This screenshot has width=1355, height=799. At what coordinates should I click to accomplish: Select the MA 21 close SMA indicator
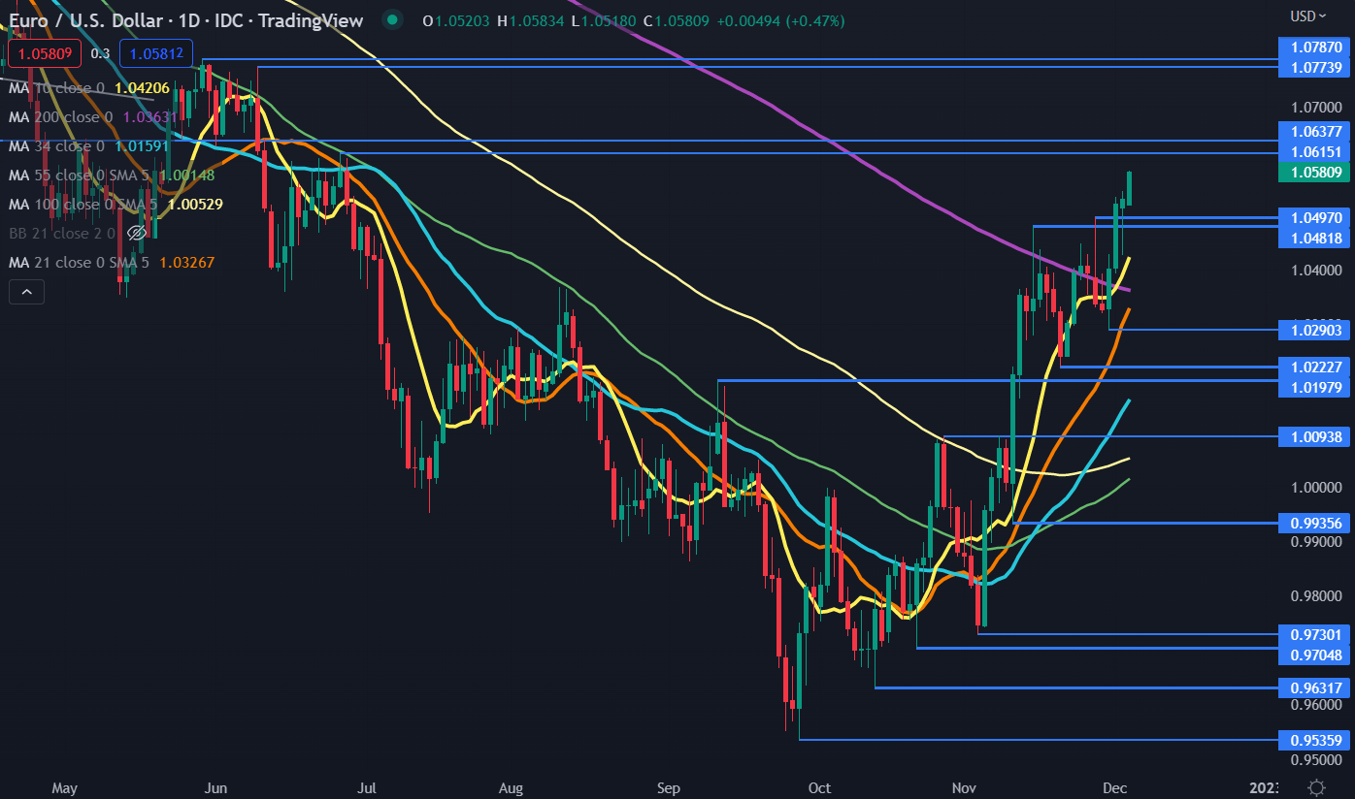click(x=82, y=262)
